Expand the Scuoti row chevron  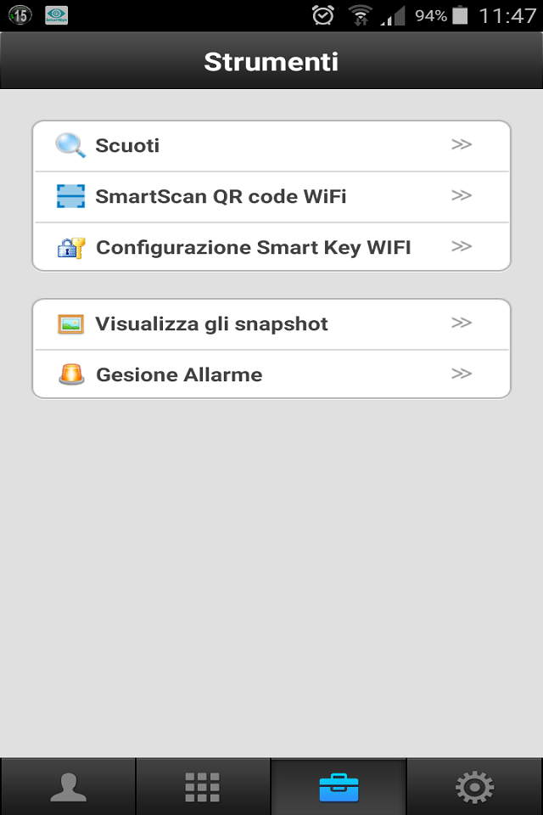click(x=462, y=145)
